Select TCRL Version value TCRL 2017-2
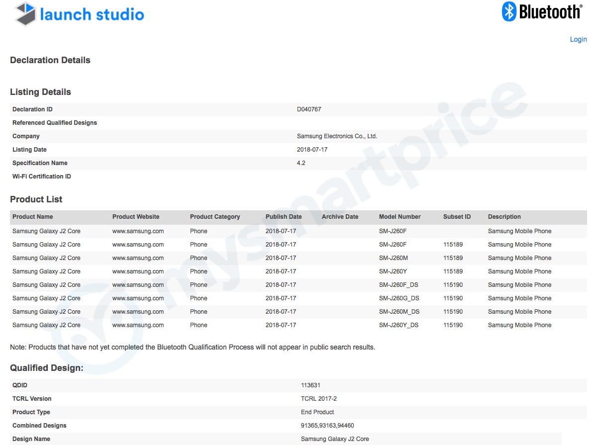The height and width of the screenshot is (445, 599). pos(318,399)
